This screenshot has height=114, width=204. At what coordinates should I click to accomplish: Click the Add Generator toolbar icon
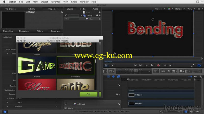[174, 71]
